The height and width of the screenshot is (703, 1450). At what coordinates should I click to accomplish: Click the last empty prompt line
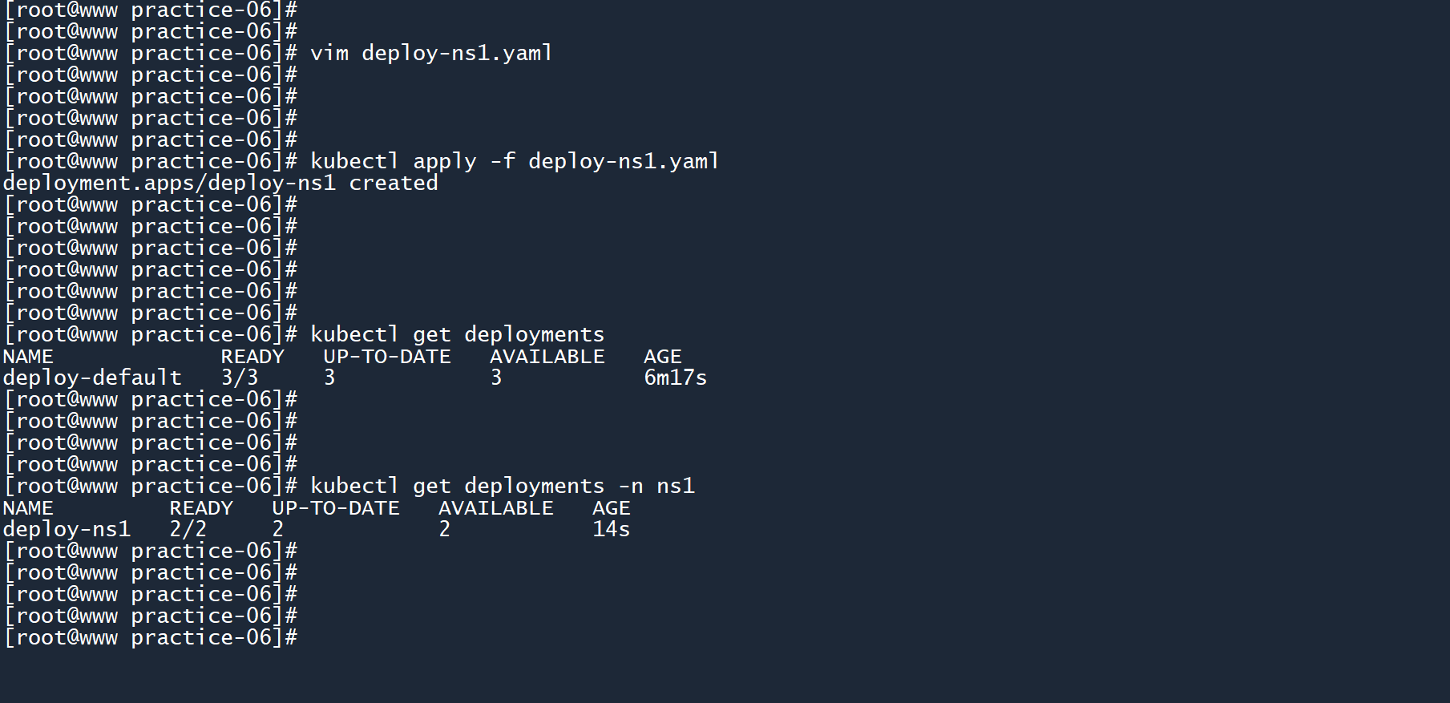[151, 638]
